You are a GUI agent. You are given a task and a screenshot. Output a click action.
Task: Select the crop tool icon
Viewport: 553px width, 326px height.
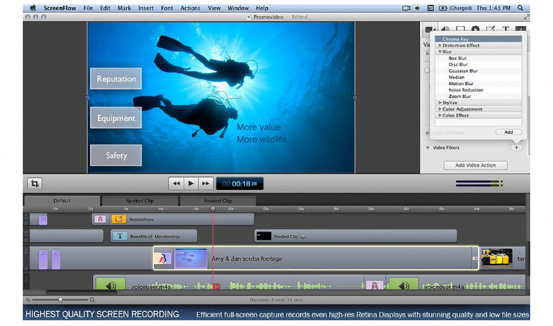pyautogui.click(x=34, y=184)
